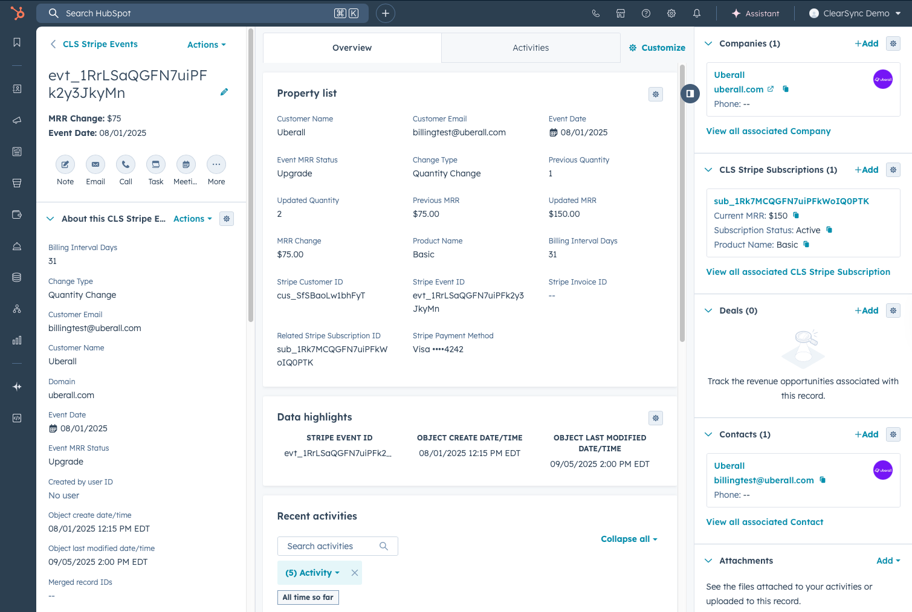Click the Email action icon
Viewport: 912px width, 612px height.
coord(95,164)
